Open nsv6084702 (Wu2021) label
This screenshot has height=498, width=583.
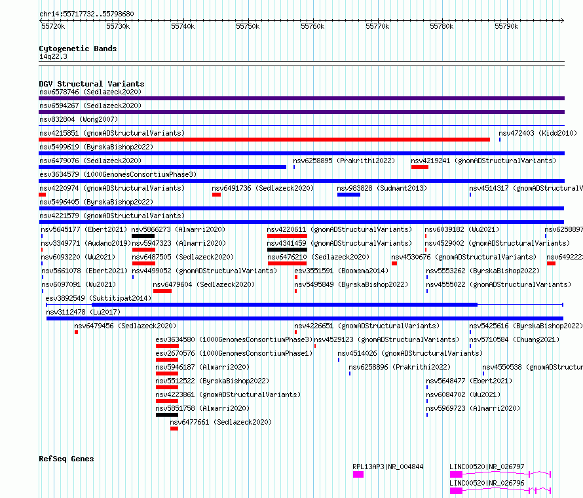[463, 394]
